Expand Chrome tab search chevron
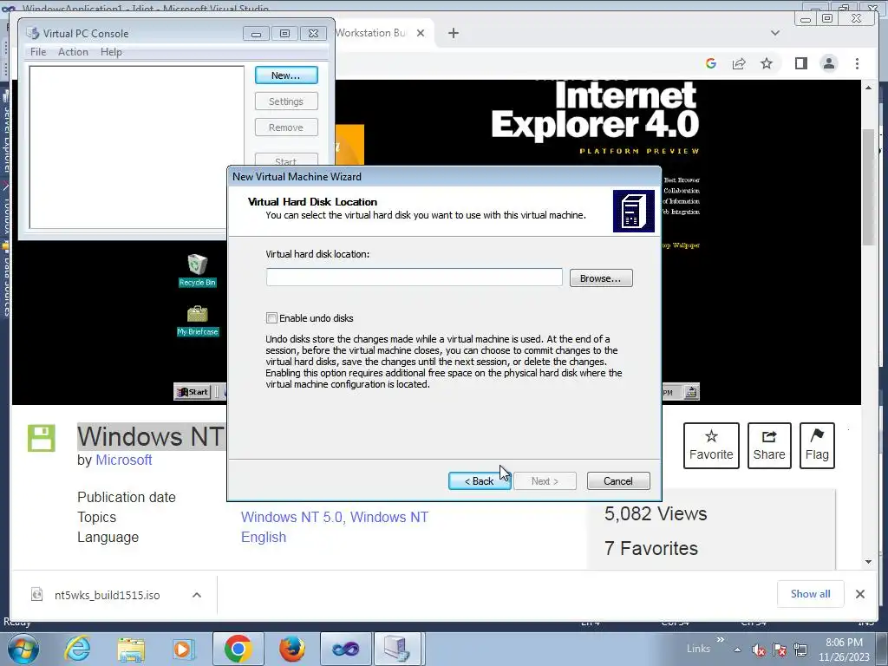The image size is (888, 666). 775,33
